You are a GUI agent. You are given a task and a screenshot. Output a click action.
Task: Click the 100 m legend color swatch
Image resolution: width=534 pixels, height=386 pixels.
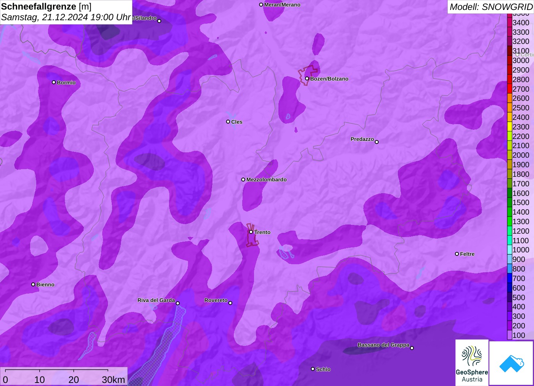click(x=510, y=335)
